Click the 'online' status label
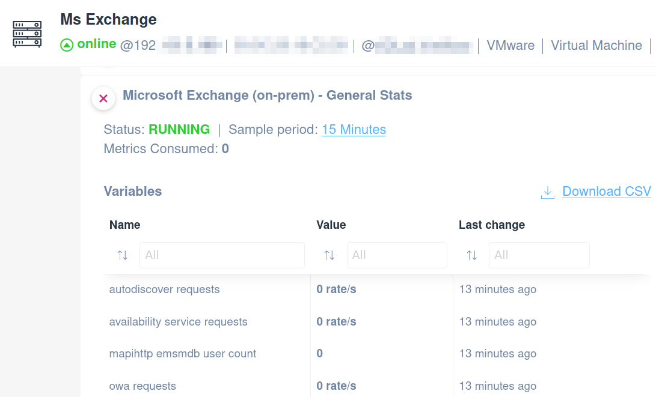 point(97,44)
